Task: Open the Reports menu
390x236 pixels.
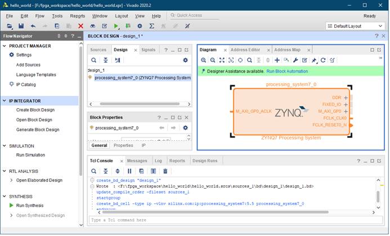Action: pos(78,16)
